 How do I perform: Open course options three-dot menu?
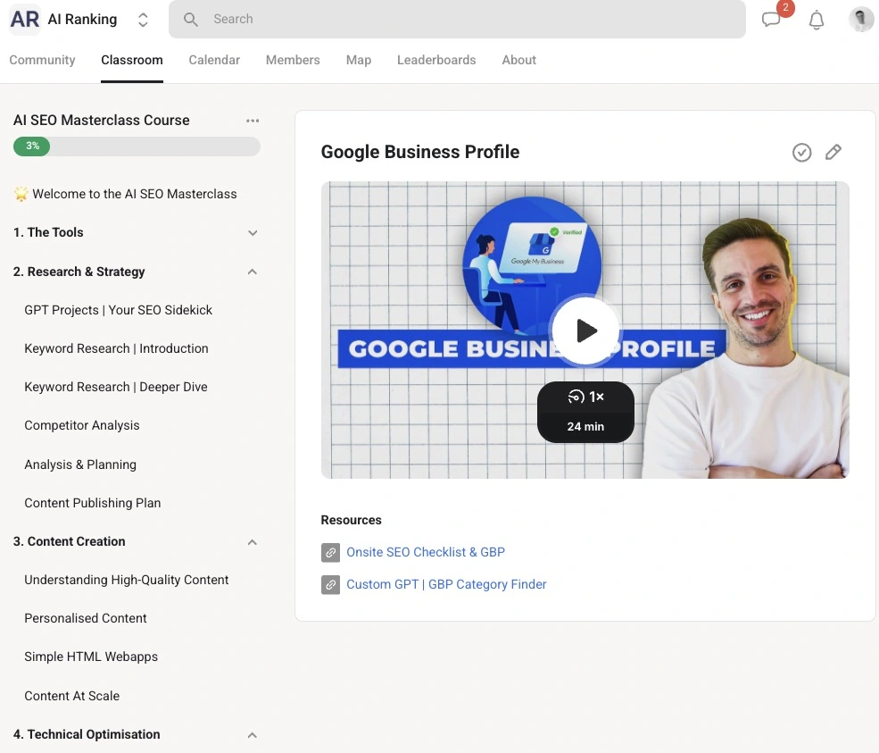click(253, 121)
